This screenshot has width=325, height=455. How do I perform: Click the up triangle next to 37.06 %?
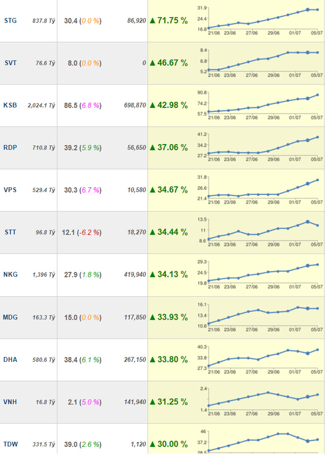[153, 148]
